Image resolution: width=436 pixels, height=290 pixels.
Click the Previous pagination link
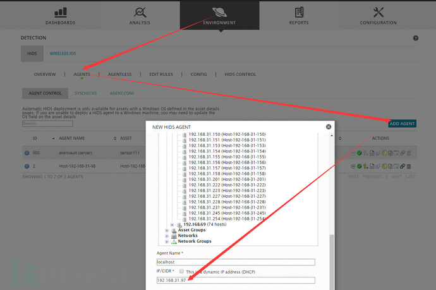coord(372,176)
